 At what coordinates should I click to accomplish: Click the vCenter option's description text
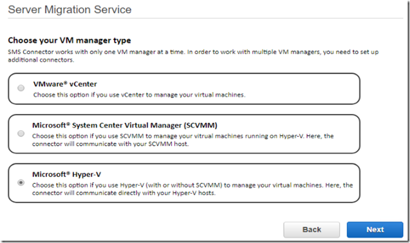click(x=140, y=95)
